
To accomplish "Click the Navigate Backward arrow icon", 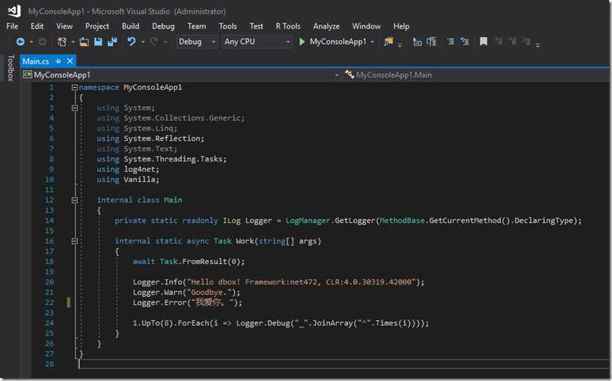I will click(x=20, y=42).
